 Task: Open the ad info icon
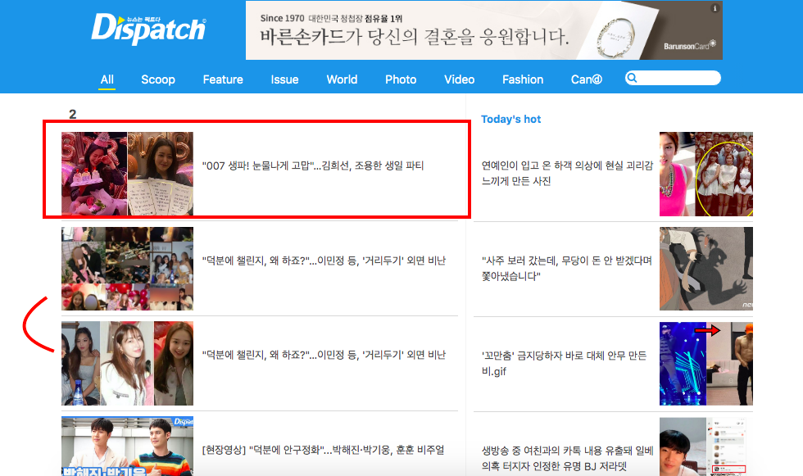(x=715, y=8)
